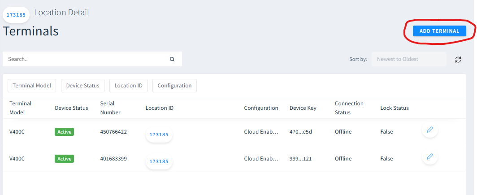Click Cloud Enab… in the 450766422 row

pyautogui.click(x=261, y=132)
